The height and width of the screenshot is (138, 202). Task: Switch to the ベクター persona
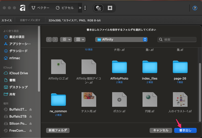41,8
